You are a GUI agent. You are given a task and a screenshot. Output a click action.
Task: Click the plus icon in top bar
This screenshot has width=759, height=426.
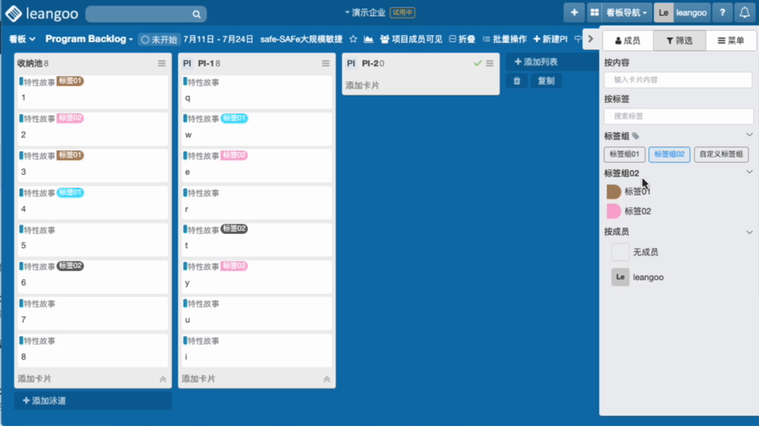574,13
